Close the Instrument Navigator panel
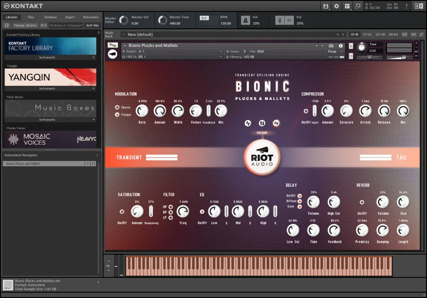This screenshot has height=298, width=427. [x=97, y=155]
